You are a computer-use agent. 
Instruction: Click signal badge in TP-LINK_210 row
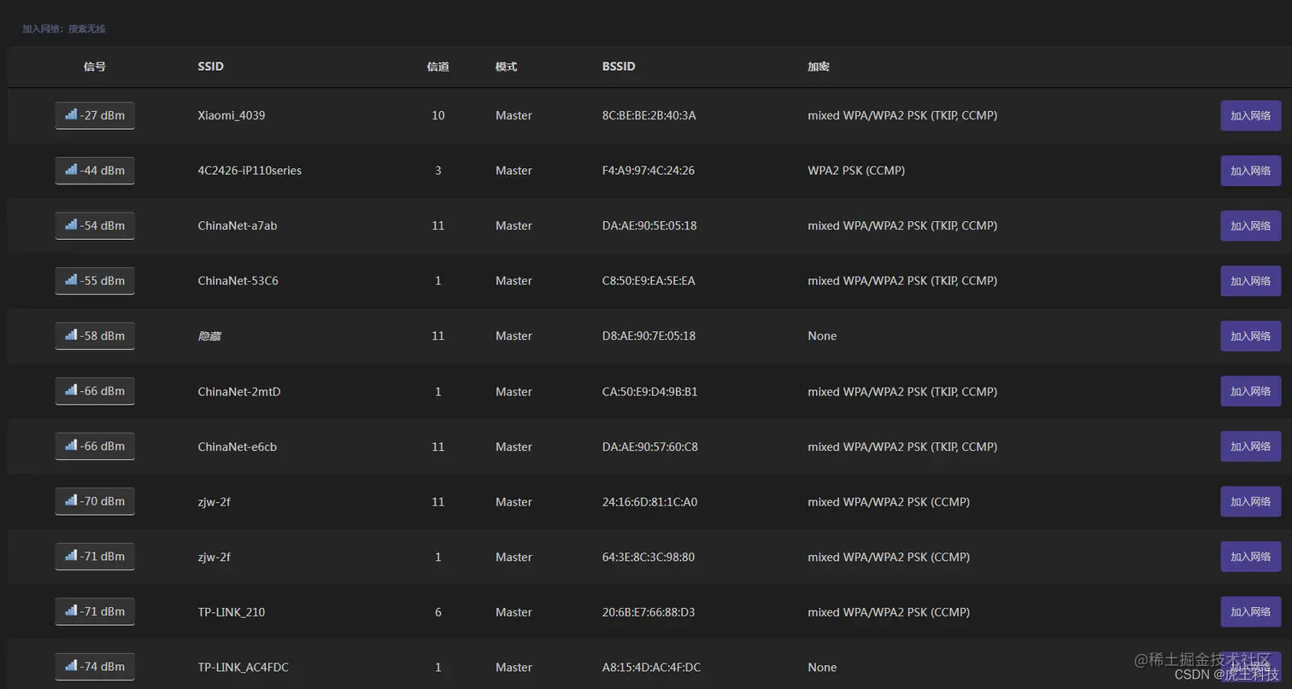pos(95,611)
